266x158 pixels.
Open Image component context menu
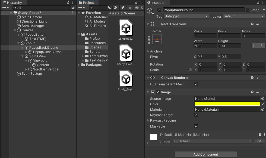[263, 92]
